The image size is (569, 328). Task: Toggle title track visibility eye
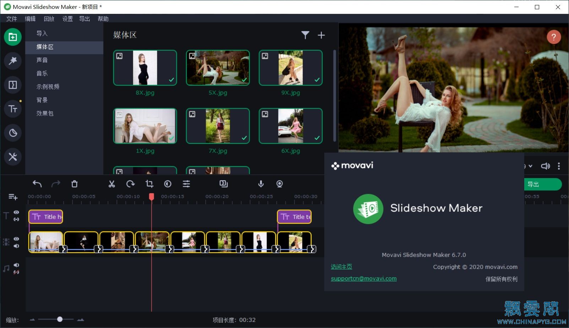16,212
